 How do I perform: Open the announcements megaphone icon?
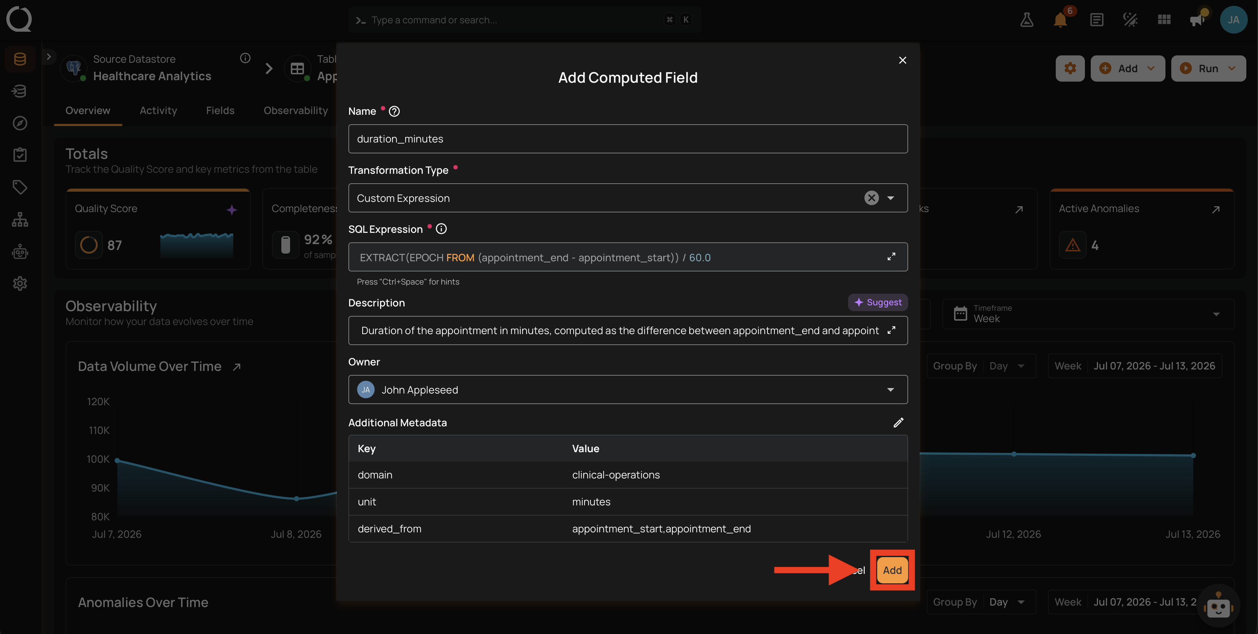pos(1198,20)
